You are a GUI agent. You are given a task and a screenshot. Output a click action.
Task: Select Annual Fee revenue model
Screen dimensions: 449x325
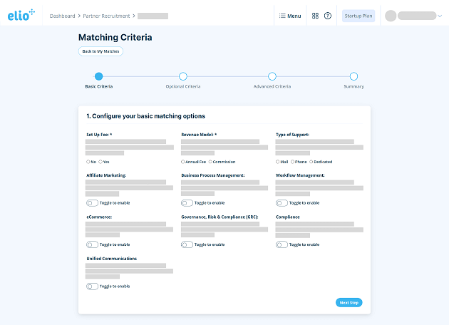click(x=182, y=162)
